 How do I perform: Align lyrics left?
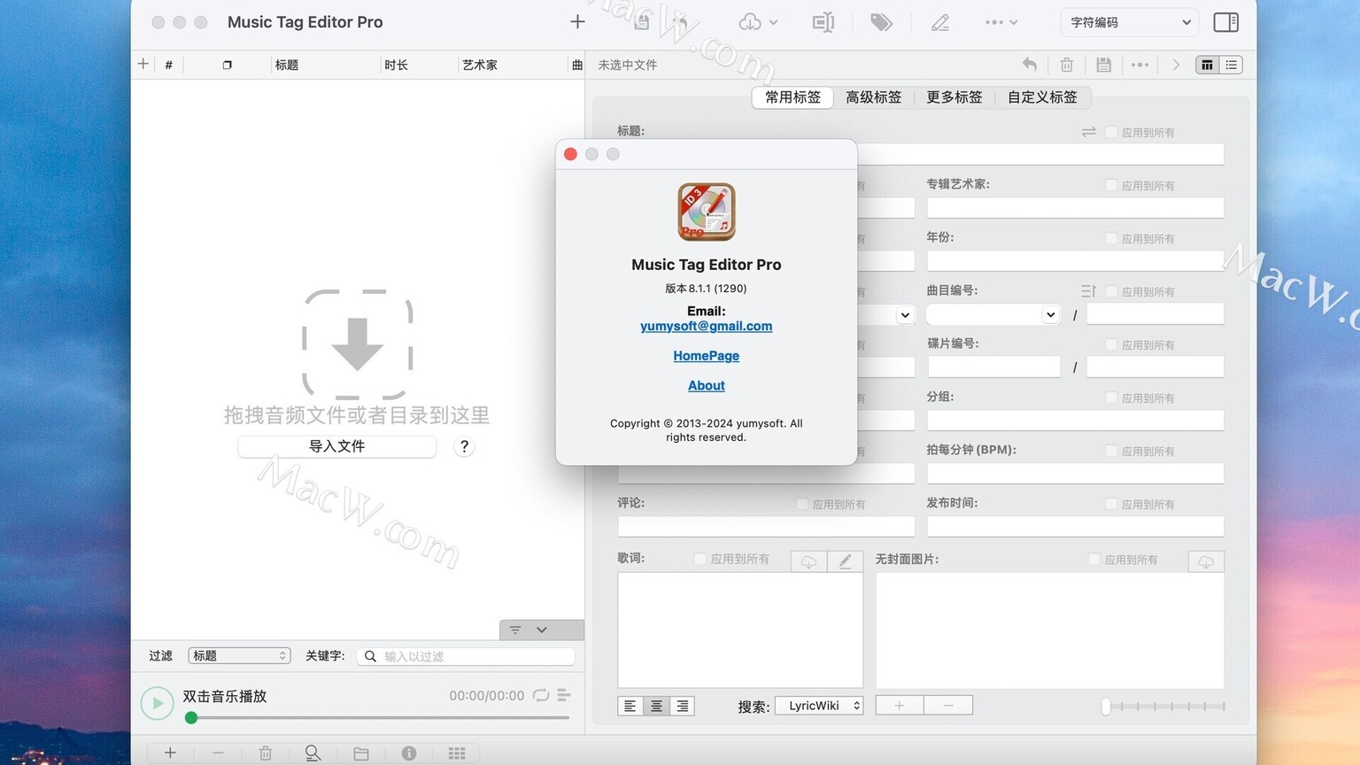click(630, 706)
